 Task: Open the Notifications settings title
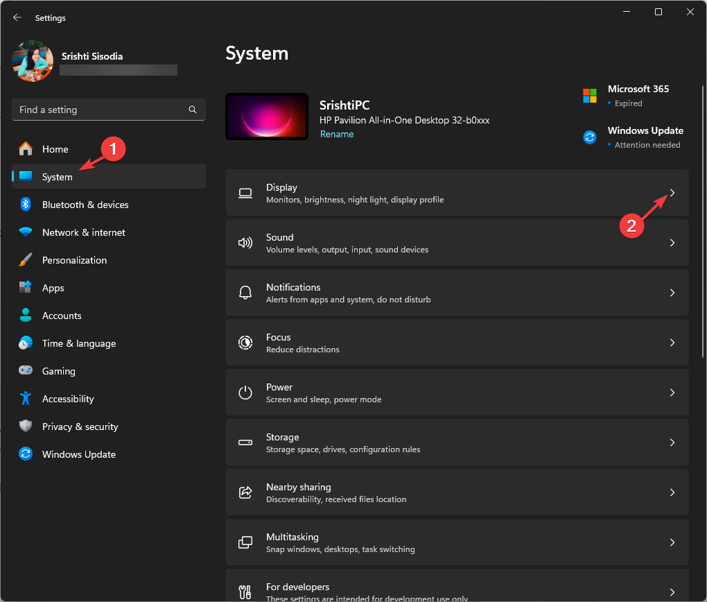(x=293, y=287)
